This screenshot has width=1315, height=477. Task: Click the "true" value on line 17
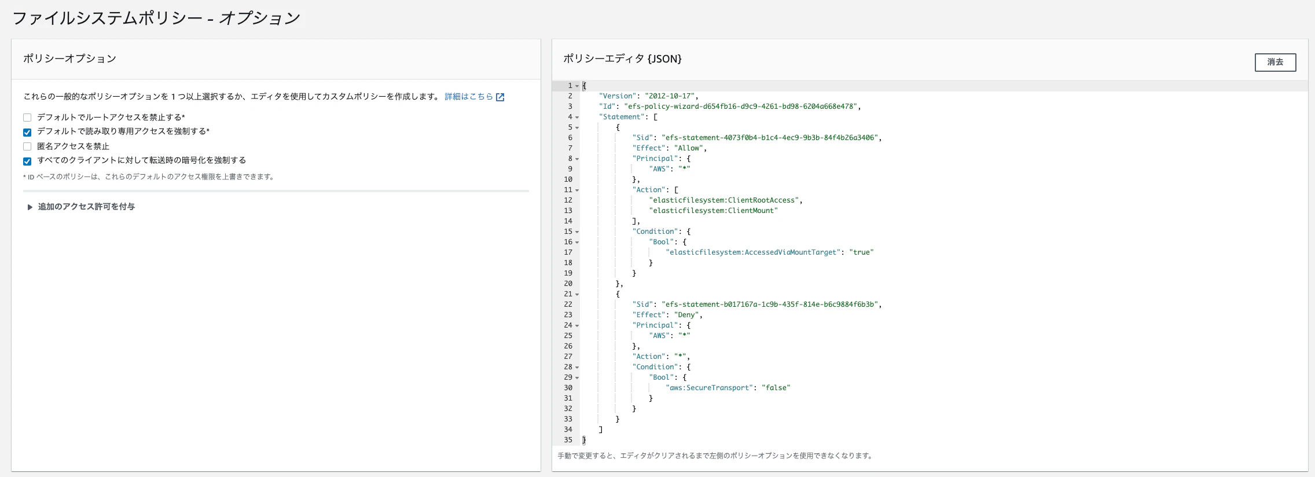pos(862,252)
